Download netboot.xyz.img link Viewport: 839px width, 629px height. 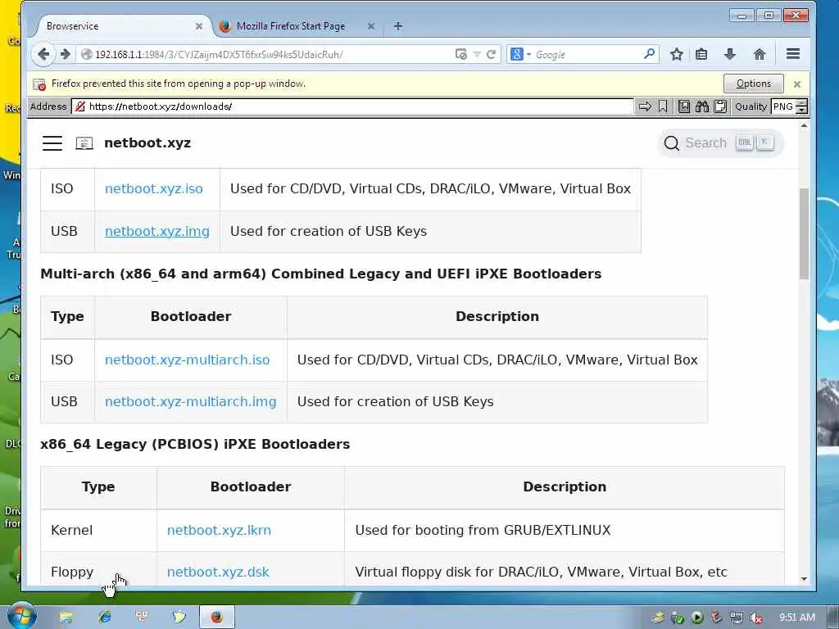click(157, 231)
